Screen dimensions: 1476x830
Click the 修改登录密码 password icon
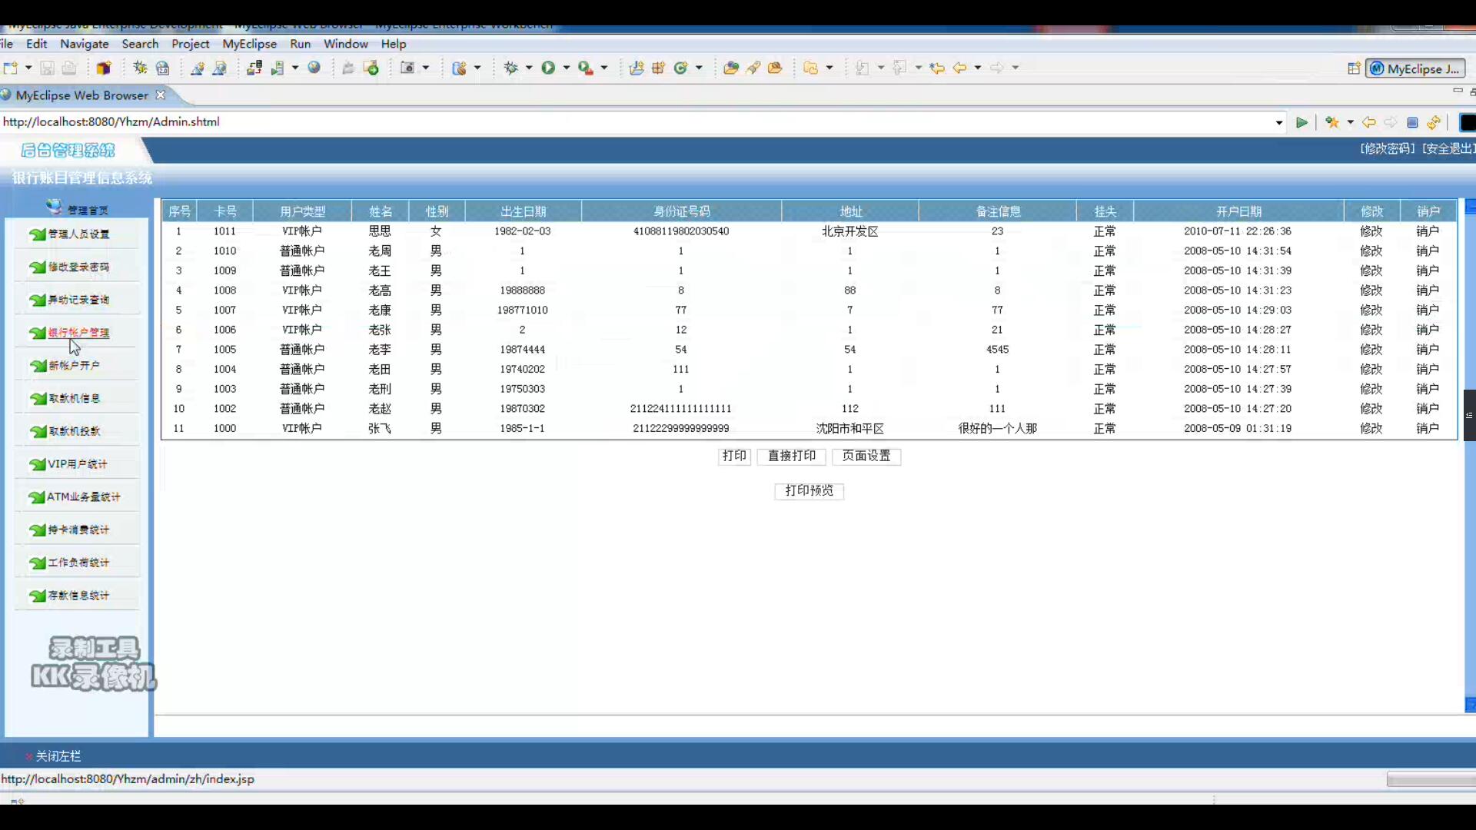pos(38,265)
